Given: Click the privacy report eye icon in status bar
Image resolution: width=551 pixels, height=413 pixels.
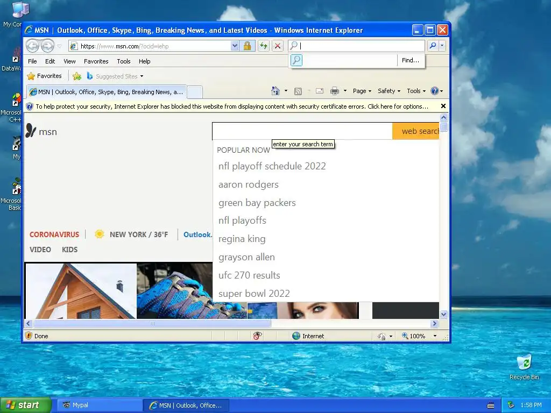Looking at the screenshot, I should tap(257, 336).
